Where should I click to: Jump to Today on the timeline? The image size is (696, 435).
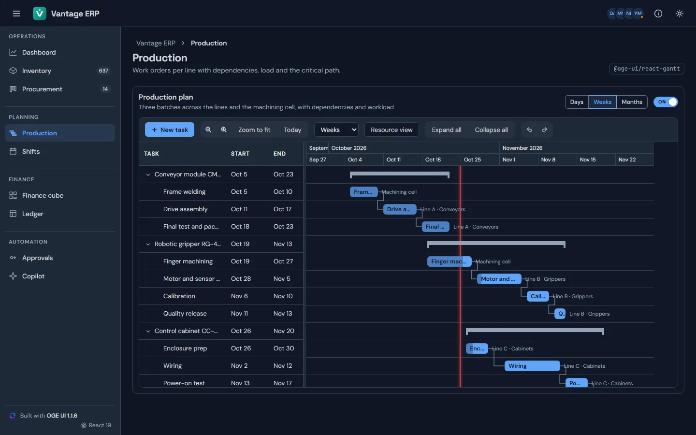point(292,130)
